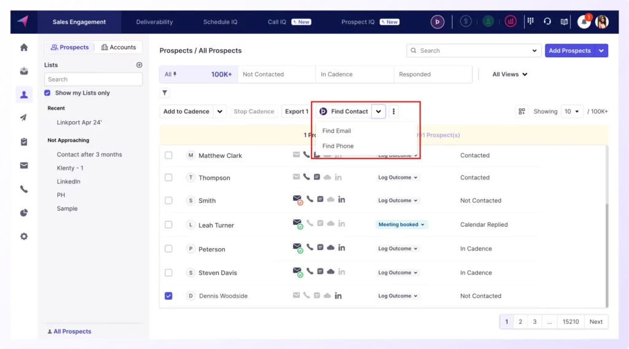
Task: Select the Matthew Clark row checkbox
Action: coord(168,155)
